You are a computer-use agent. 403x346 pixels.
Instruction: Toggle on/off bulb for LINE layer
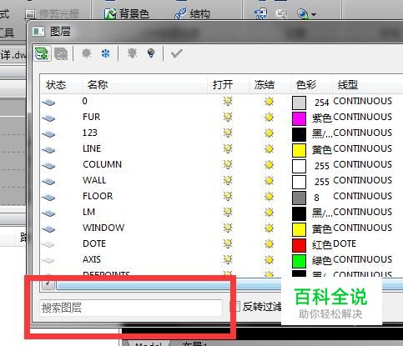228,148
